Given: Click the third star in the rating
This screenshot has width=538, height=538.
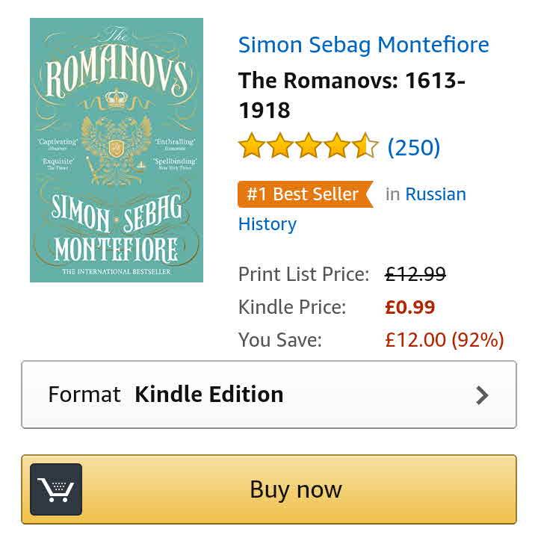Looking at the screenshot, I should [309, 146].
